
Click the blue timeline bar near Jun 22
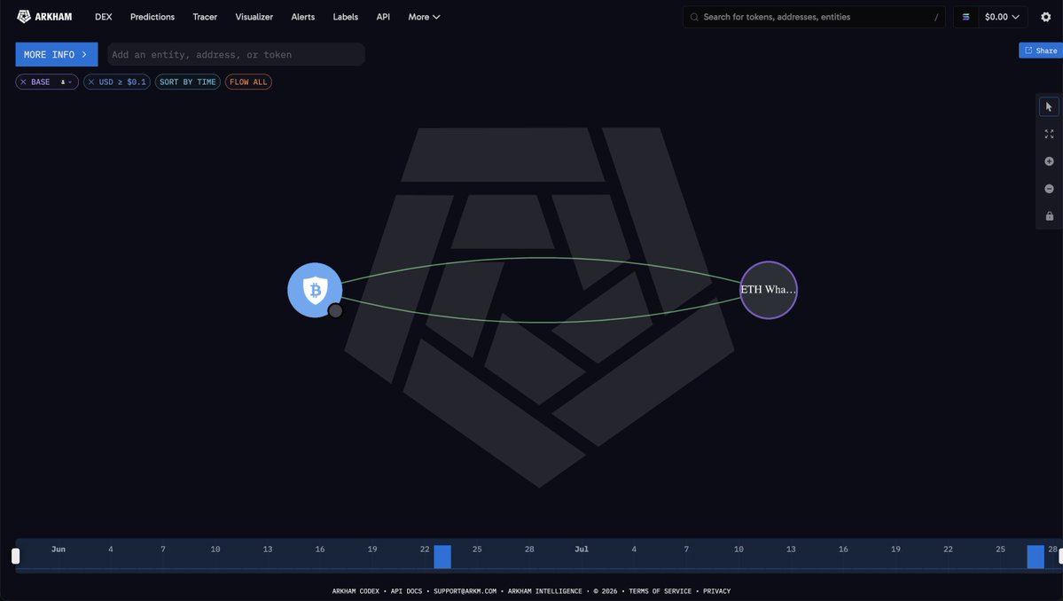pos(442,557)
